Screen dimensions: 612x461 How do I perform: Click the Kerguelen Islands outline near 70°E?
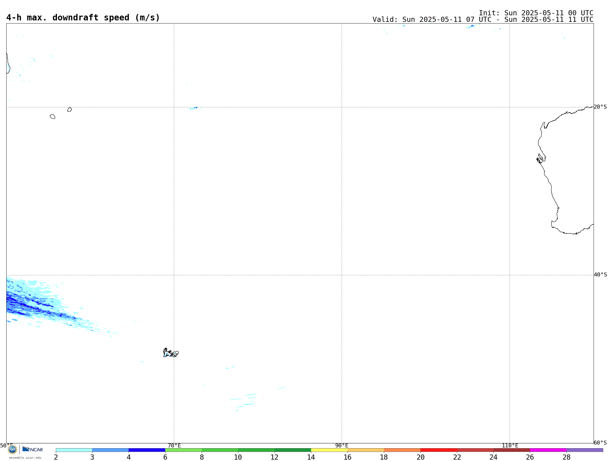tap(171, 353)
